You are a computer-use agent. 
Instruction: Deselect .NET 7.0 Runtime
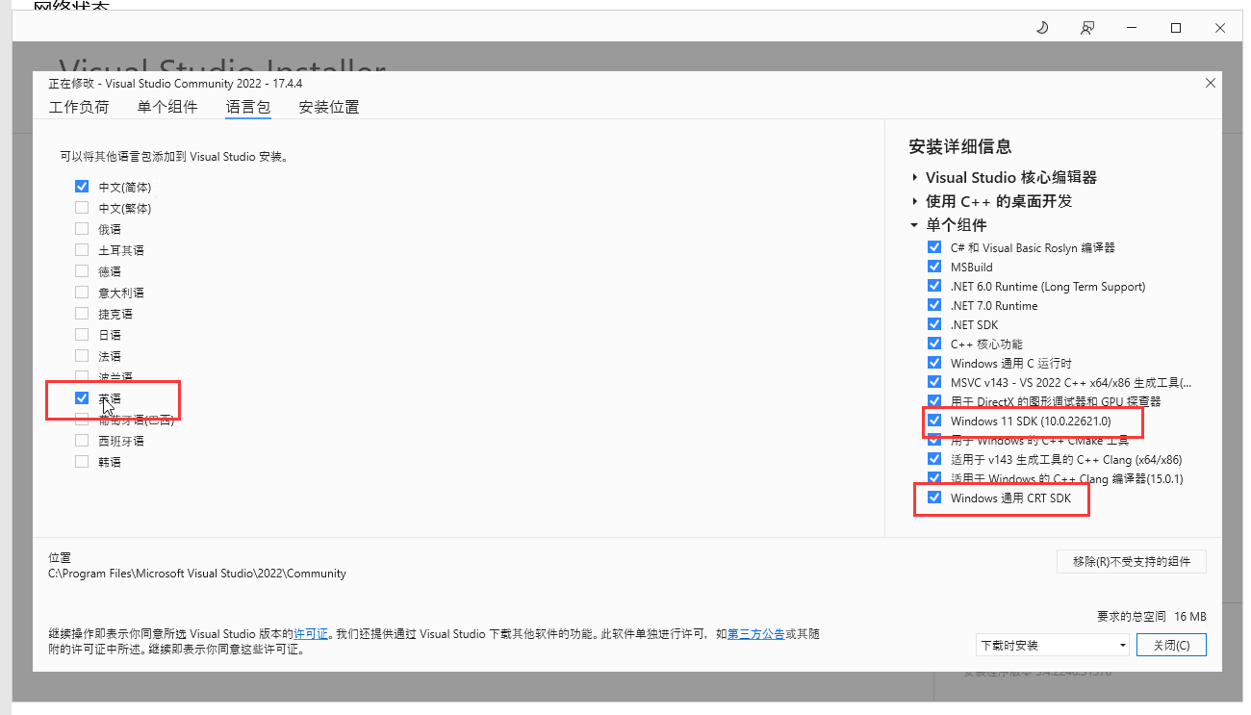(x=934, y=305)
